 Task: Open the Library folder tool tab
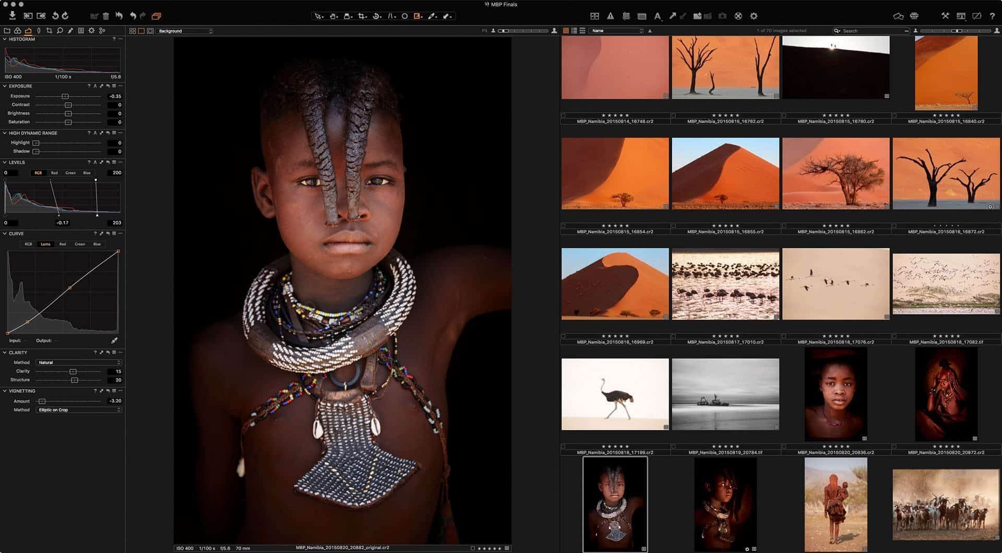pos(7,31)
